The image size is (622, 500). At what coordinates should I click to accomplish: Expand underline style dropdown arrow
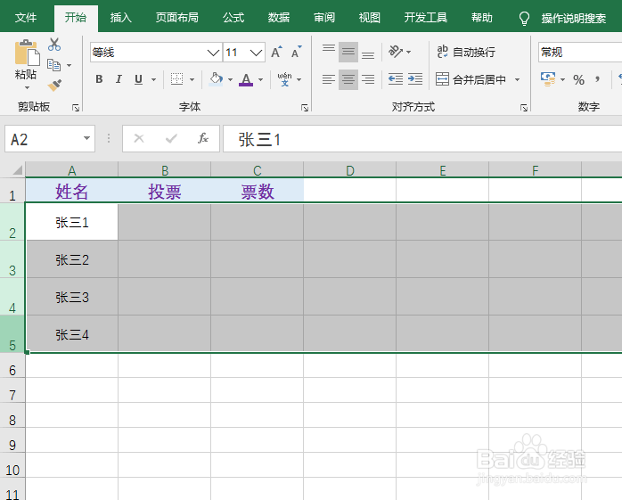[x=153, y=79]
